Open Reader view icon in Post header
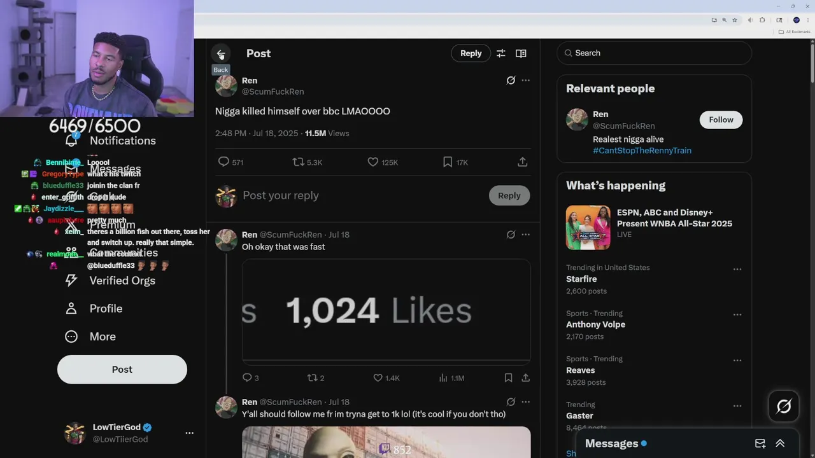815x458 pixels. point(521,53)
